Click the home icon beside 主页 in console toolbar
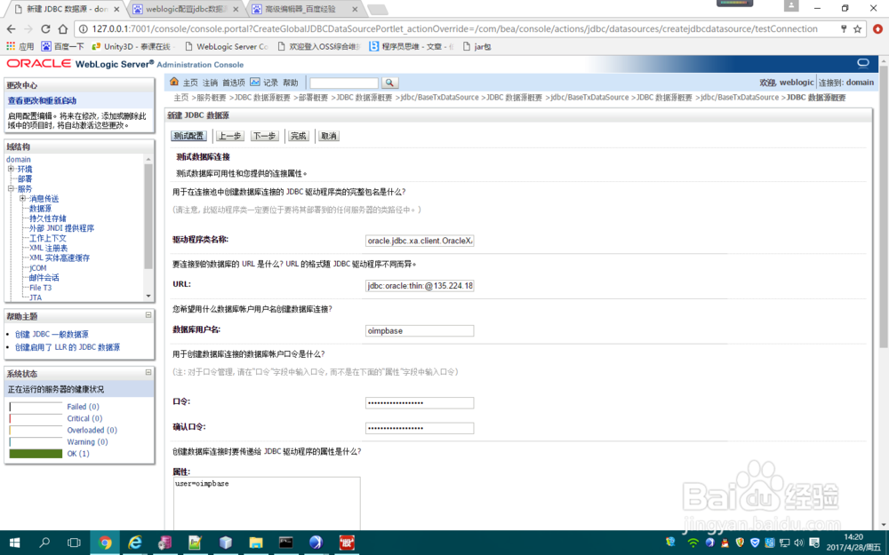This screenshot has height=555, width=889. point(174,82)
